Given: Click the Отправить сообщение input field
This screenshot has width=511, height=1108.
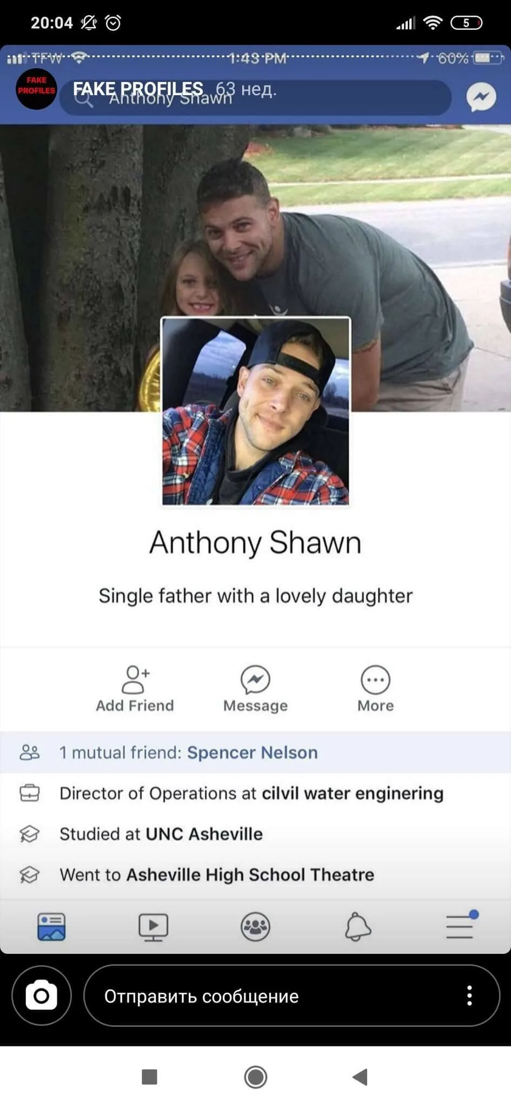Looking at the screenshot, I should [x=291, y=995].
